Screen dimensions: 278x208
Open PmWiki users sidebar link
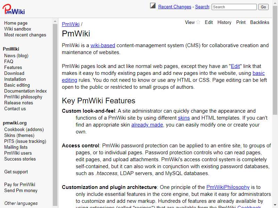18,153
